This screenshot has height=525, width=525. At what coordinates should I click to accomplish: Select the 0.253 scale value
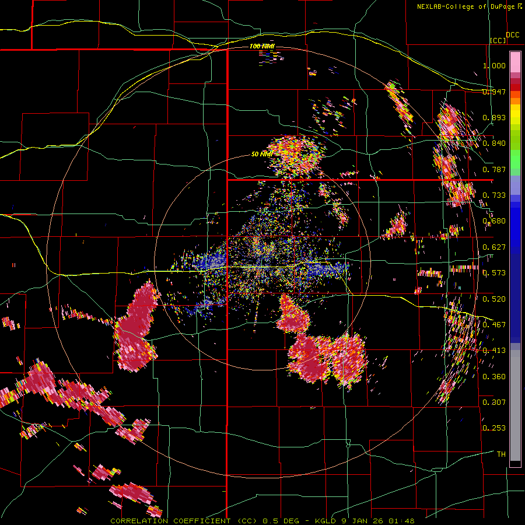pyautogui.click(x=494, y=428)
